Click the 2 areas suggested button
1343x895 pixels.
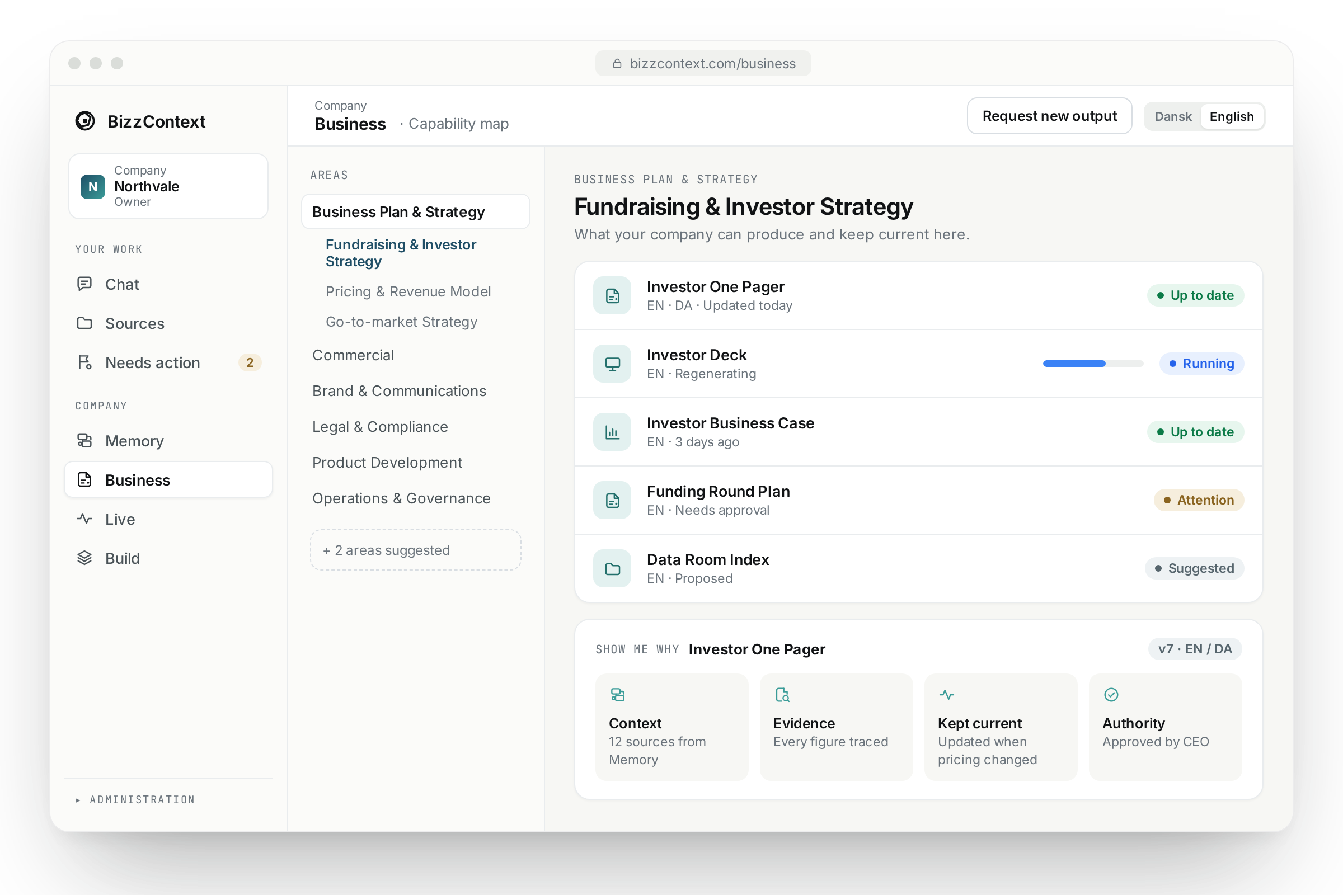415,550
